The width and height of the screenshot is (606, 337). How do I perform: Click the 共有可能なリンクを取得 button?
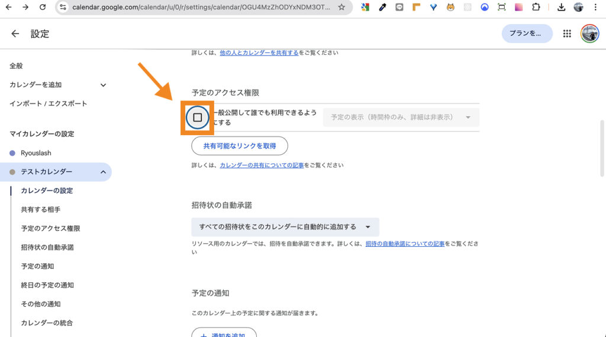(240, 146)
